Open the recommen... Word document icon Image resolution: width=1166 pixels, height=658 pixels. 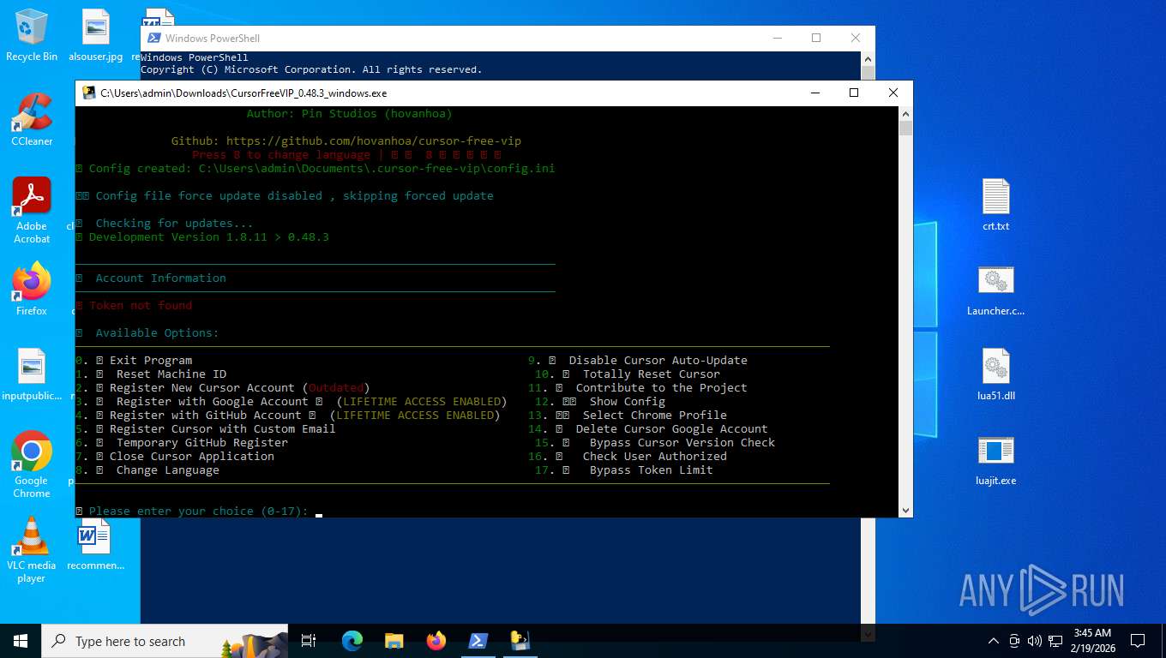[x=95, y=546]
